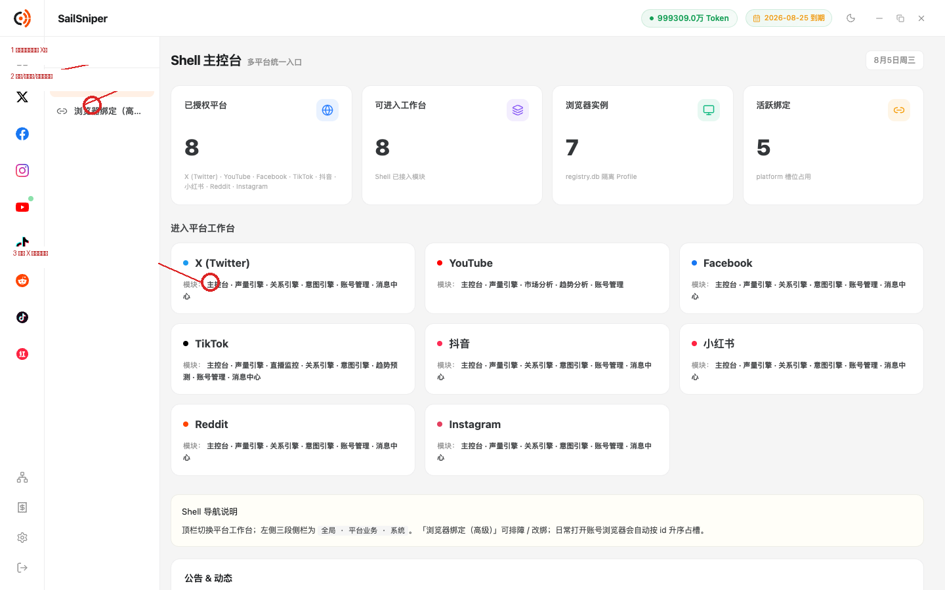945x590 pixels.
Task: Click the 2026-08-25 到期 expiry badge
Action: point(789,18)
